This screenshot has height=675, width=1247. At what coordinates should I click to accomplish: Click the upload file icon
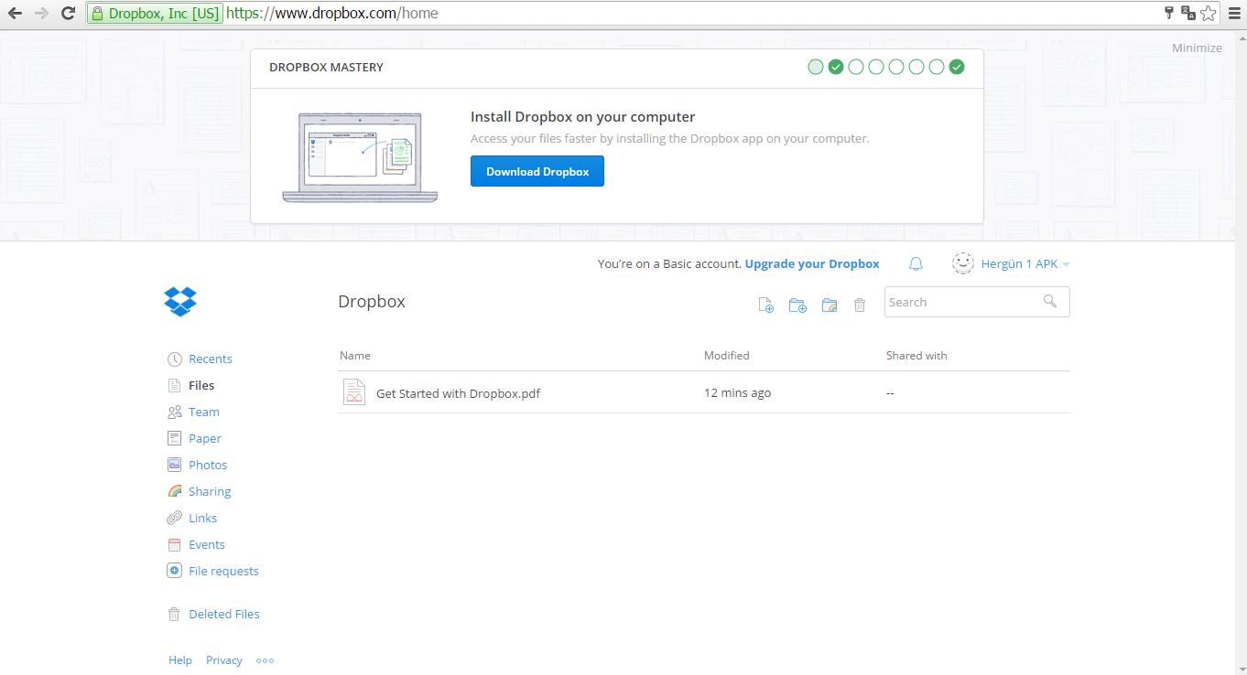(x=766, y=305)
